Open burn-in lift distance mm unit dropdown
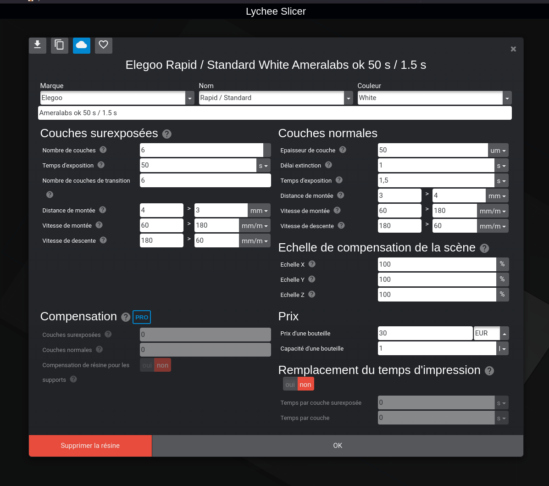The image size is (549, 486). click(259, 211)
